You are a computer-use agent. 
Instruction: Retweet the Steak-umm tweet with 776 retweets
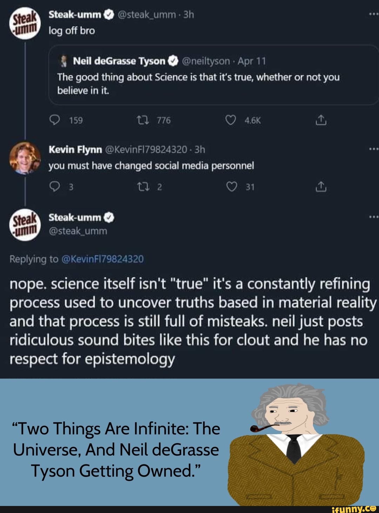pyautogui.click(x=143, y=121)
